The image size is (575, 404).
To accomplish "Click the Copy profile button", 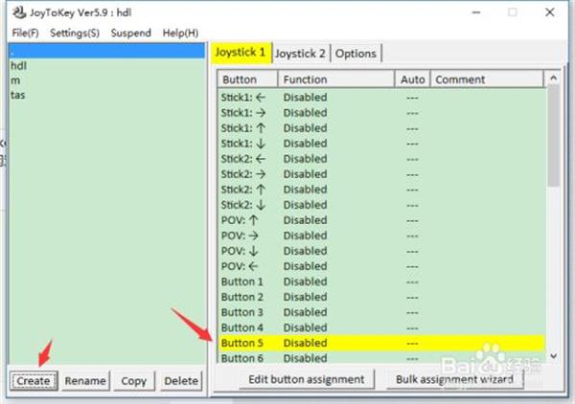I will (x=133, y=380).
